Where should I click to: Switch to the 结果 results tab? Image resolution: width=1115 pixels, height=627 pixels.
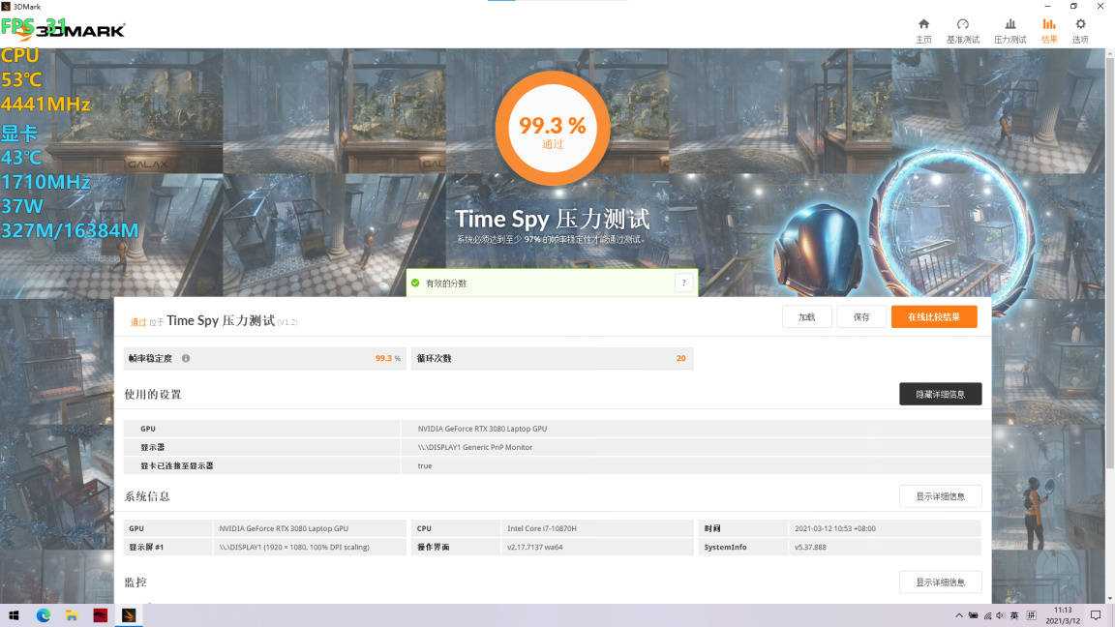[x=1049, y=28]
